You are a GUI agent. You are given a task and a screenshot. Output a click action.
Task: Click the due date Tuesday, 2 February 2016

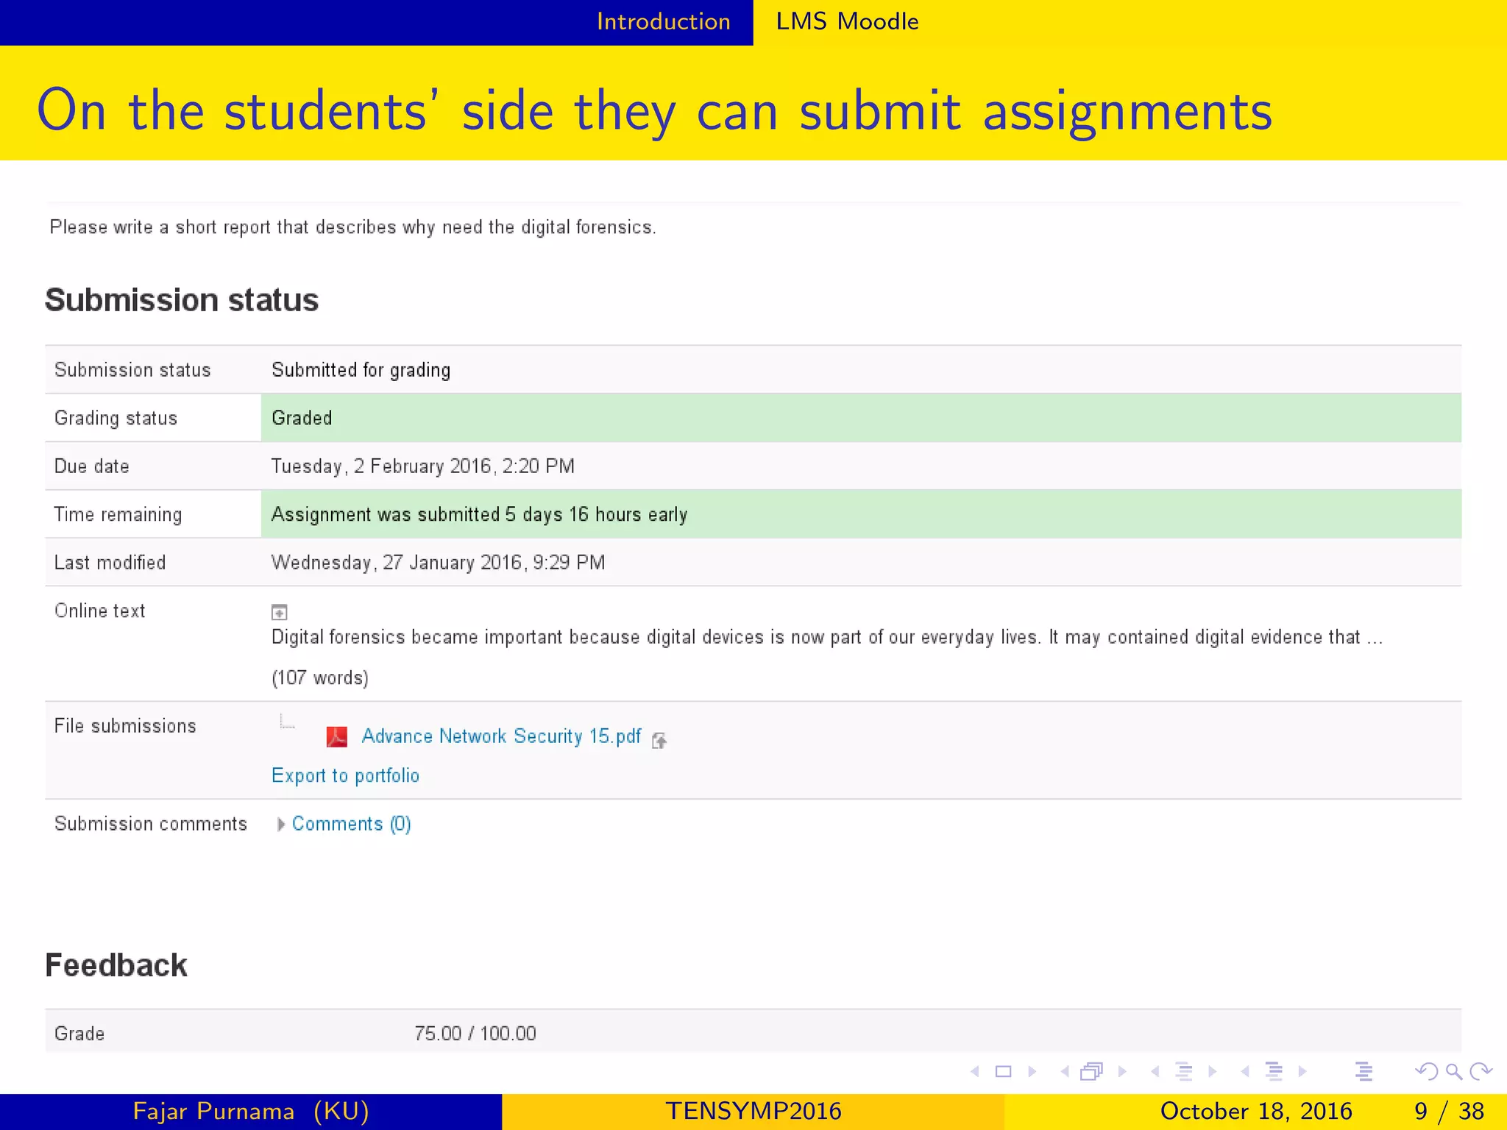point(423,466)
